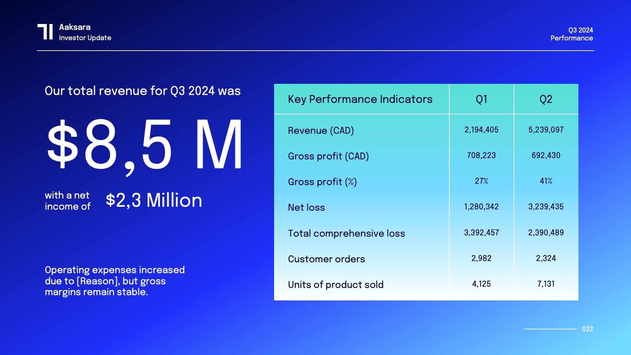
Task: Click the Key Performance Indicators table header
Action: [x=360, y=99]
